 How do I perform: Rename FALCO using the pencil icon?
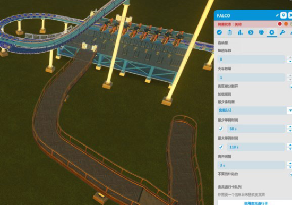coord(277,15)
